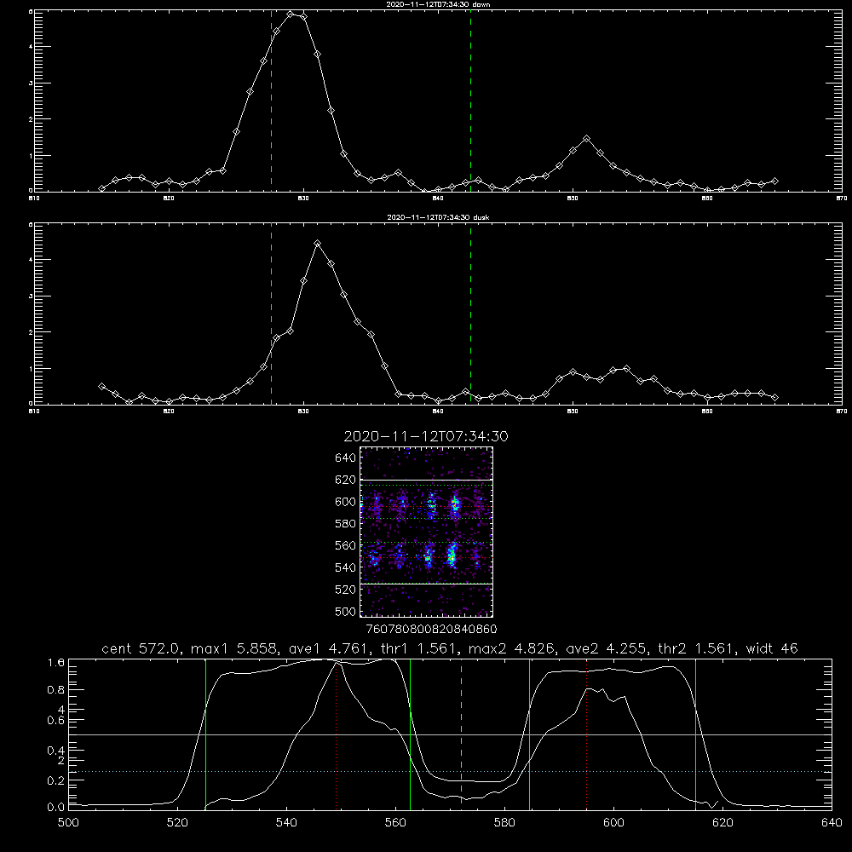Click the y-axis label 520 beside the spectral image
This screenshot has height=852, width=852.
pyautogui.click(x=346, y=590)
